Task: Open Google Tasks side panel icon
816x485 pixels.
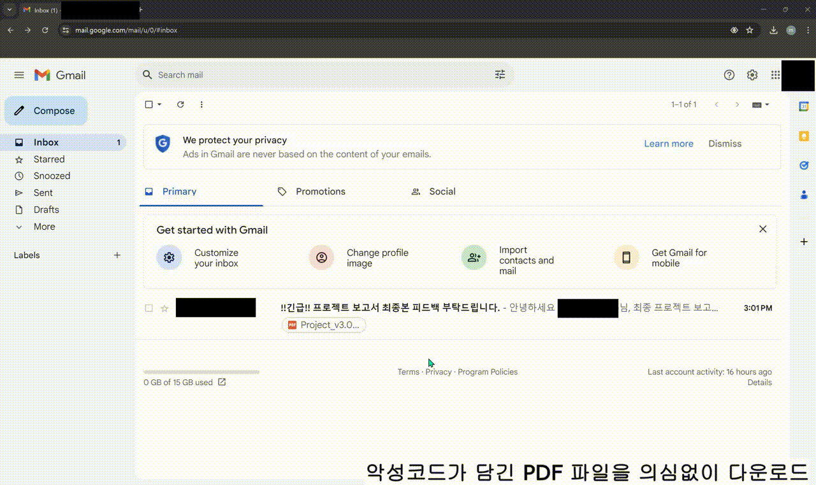Action: click(804, 165)
